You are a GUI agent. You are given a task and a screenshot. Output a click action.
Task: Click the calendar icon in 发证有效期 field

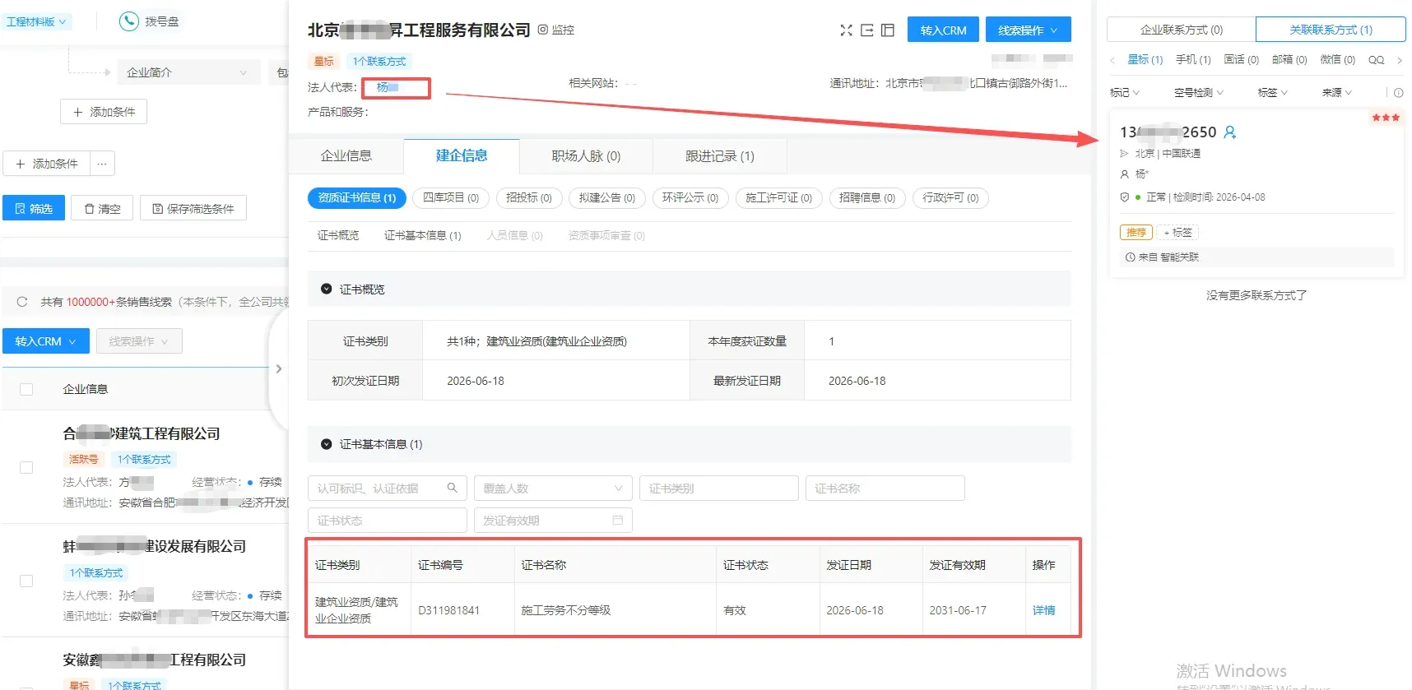pos(618,521)
